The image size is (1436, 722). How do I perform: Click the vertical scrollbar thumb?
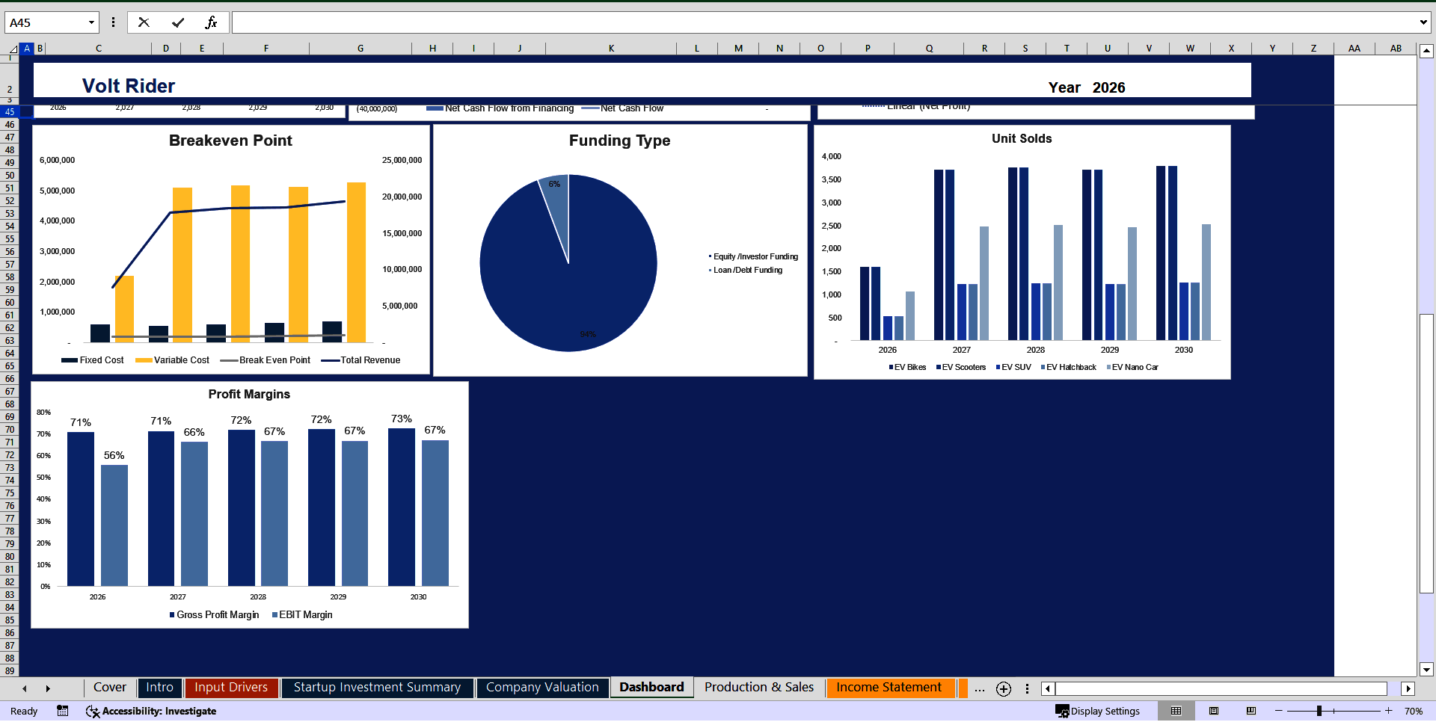pos(1426,454)
